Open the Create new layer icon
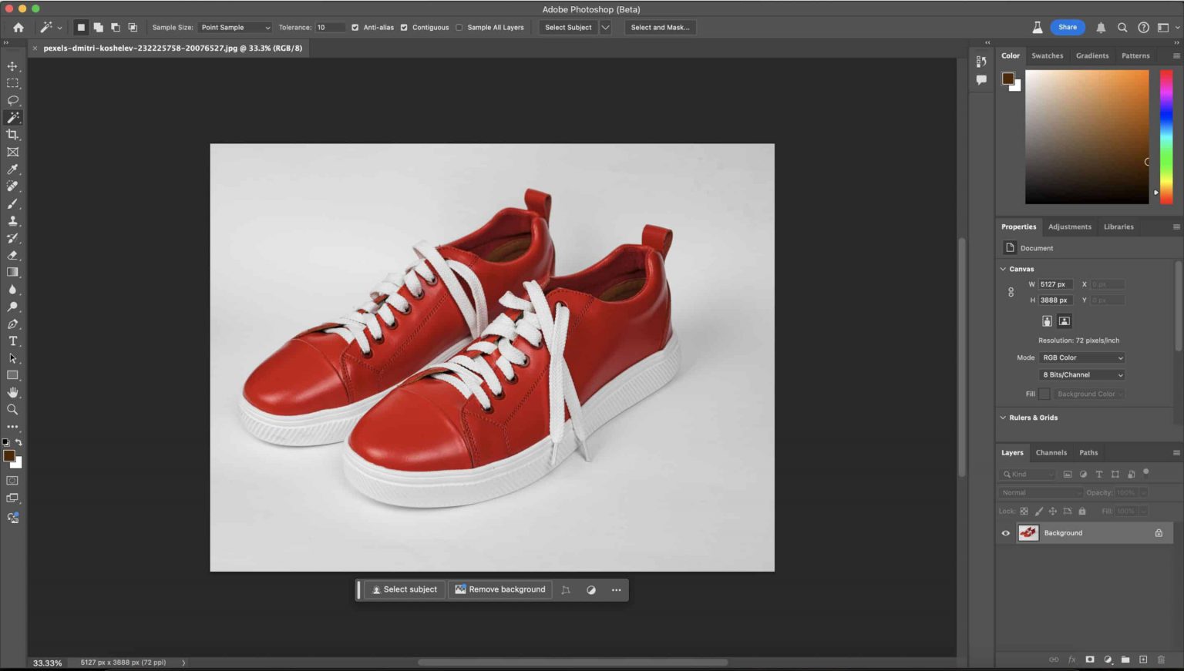1184x671 pixels. tap(1143, 660)
